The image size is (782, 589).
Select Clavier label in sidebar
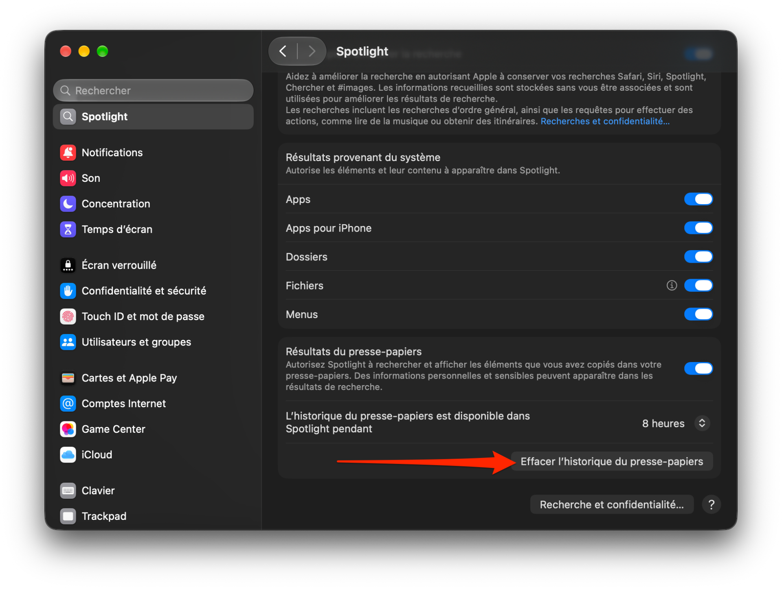(98, 491)
